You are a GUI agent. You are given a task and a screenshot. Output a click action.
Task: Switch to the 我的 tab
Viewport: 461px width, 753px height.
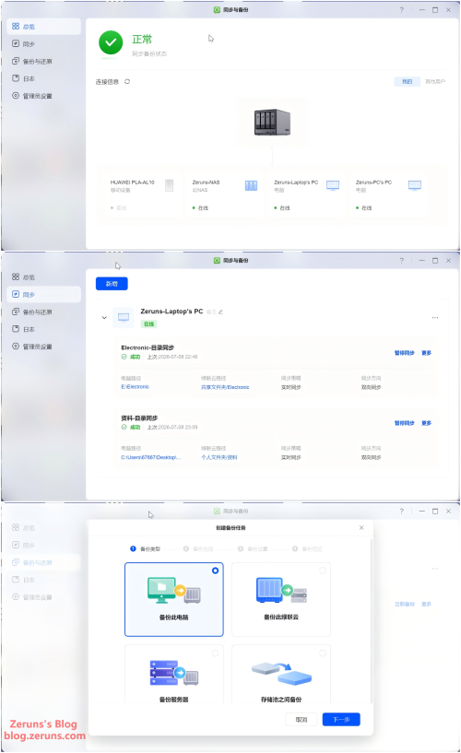(x=408, y=82)
